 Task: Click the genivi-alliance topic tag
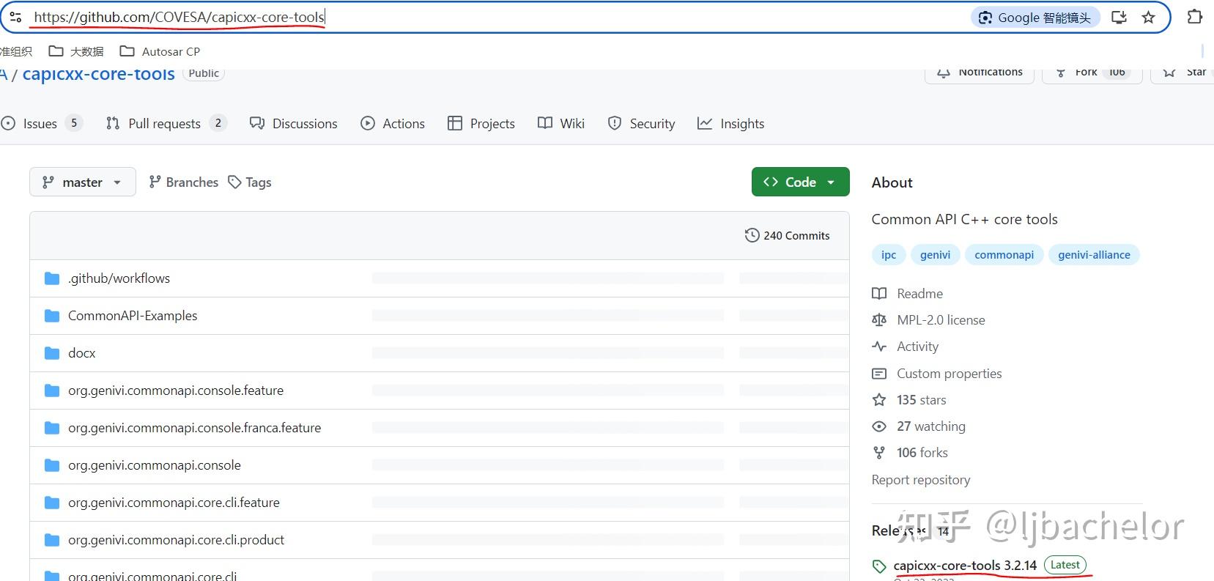click(x=1094, y=255)
